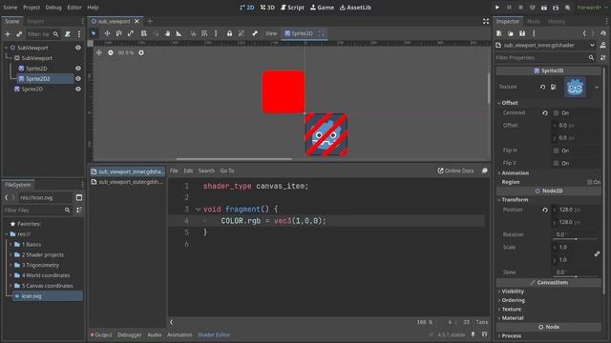The width and height of the screenshot is (611, 343).
Task: Toggle the Centered checkbox
Action: coord(556,112)
